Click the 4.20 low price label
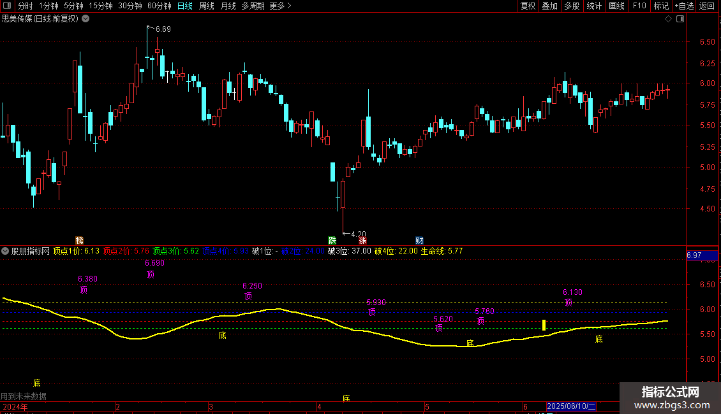The image size is (721, 414). click(359, 234)
